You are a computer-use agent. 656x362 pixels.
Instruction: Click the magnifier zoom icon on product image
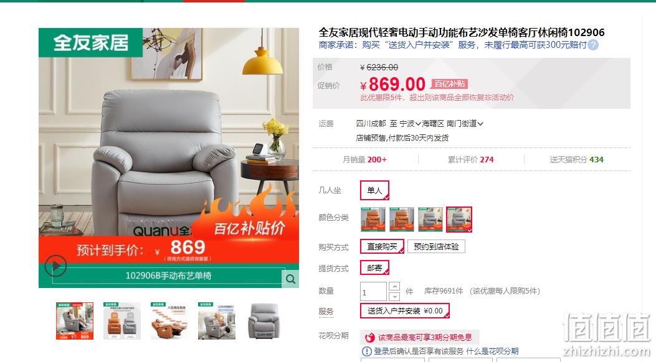click(290, 279)
